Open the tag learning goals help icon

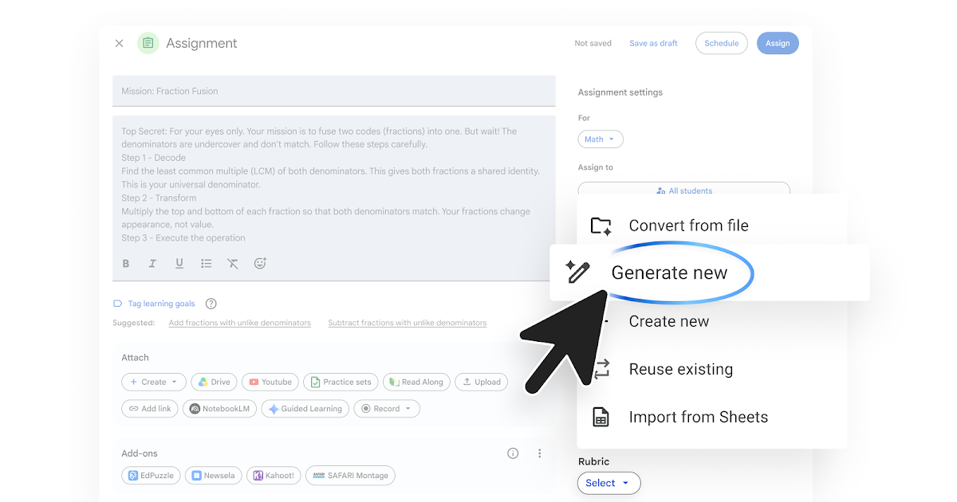pos(211,304)
